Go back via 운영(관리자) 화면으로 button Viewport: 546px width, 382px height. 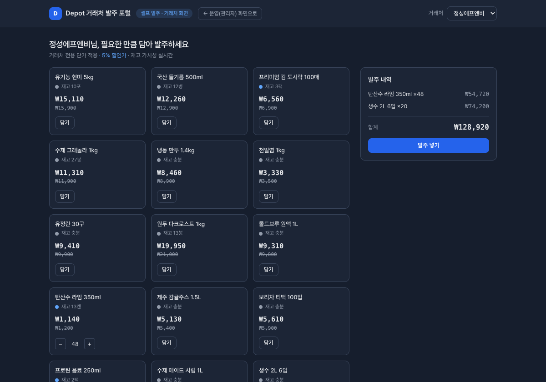pyautogui.click(x=230, y=14)
